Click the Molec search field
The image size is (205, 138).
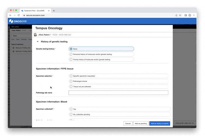(x=22, y=36)
